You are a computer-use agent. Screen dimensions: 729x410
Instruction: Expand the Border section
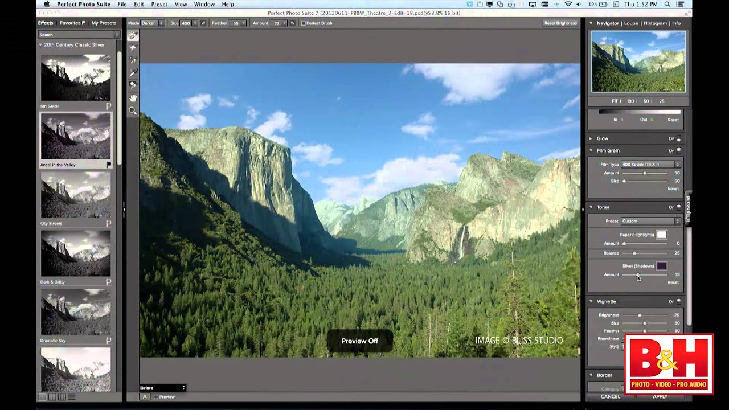[x=591, y=375]
